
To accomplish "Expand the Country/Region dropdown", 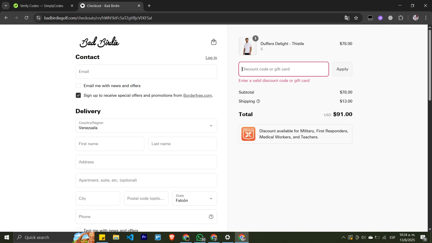I will pyautogui.click(x=146, y=126).
